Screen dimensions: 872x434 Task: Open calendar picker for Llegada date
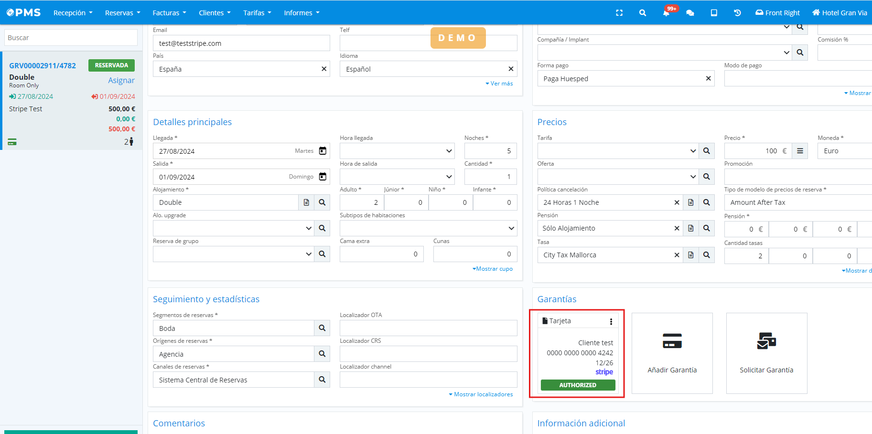pyautogui.click(x=323, y=151)
